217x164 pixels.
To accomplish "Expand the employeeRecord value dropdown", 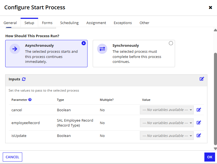I will pos(167,123).
